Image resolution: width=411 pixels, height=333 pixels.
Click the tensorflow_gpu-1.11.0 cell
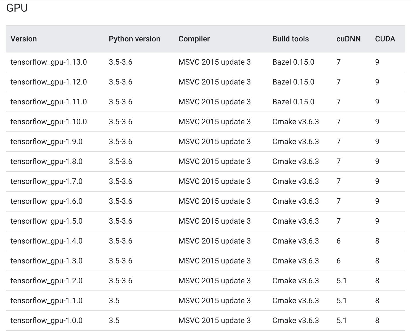[49, 102]
